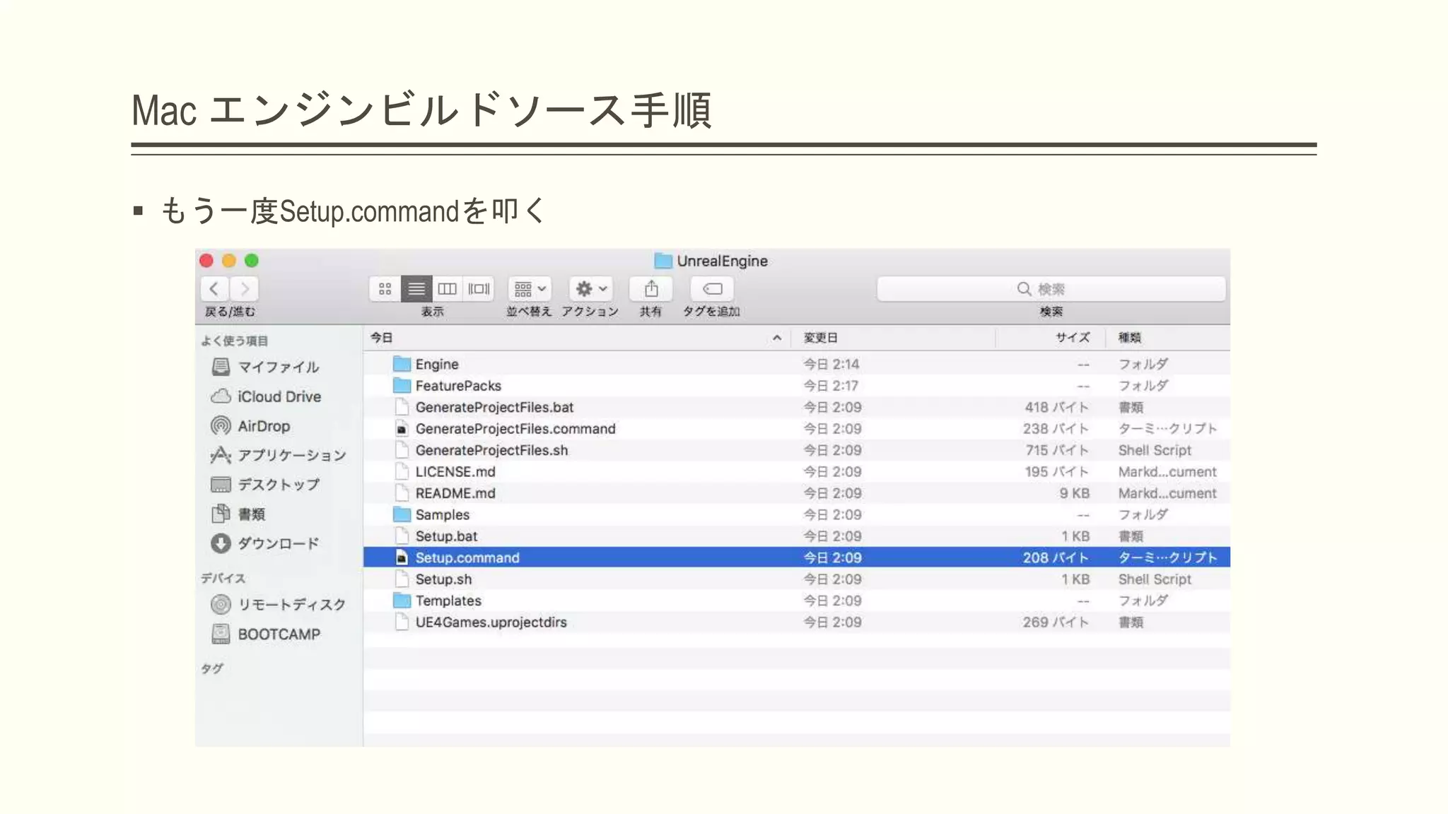The height and width of the screenshot is (814, 1448).
Task: Select the Setup.bat file
Action: [797, 536]
